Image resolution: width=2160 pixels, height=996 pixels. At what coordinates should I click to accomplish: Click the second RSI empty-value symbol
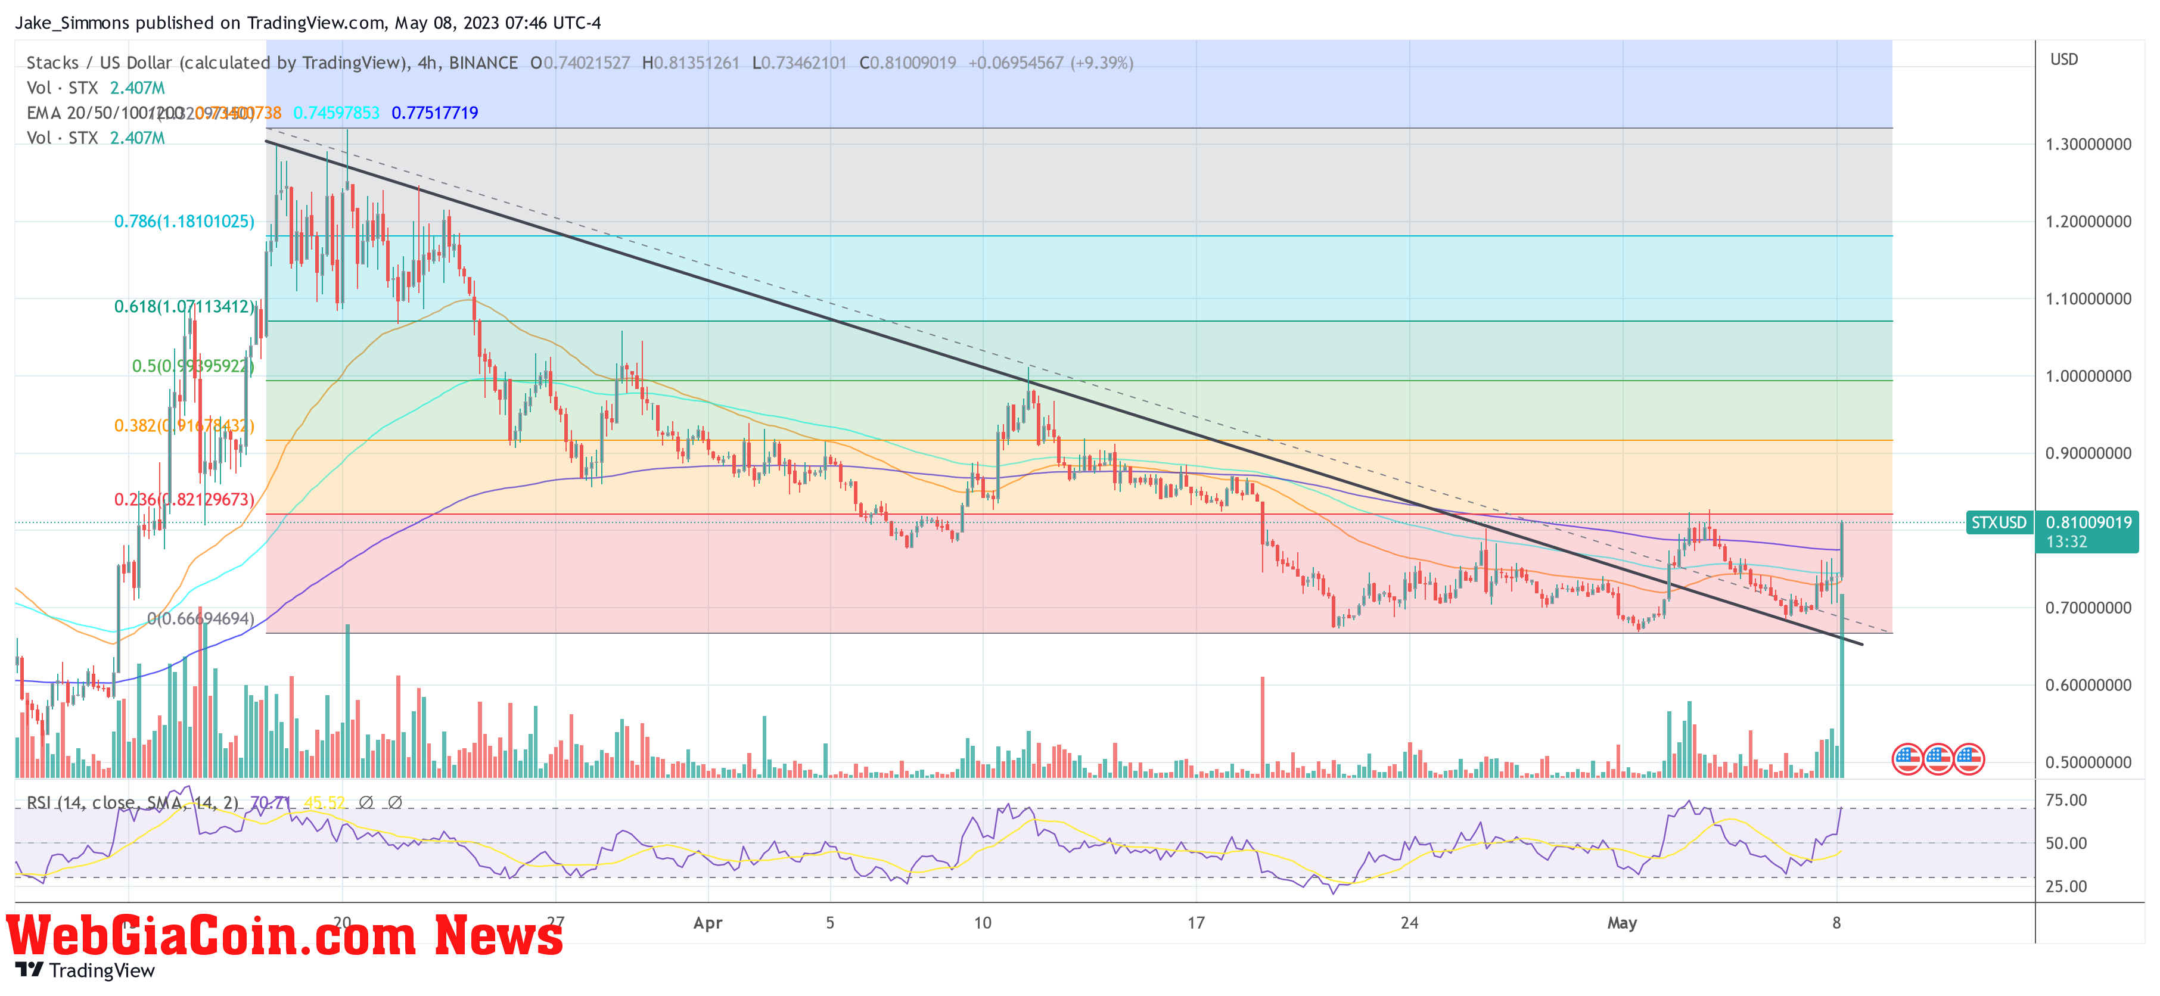click(x=395, y=802)
